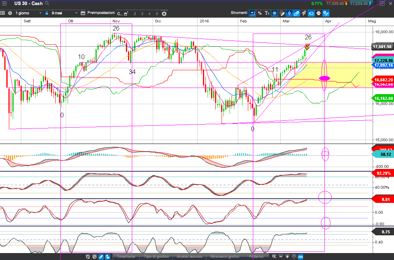Click the 0.71% daily change value

[x=317, y=3]
